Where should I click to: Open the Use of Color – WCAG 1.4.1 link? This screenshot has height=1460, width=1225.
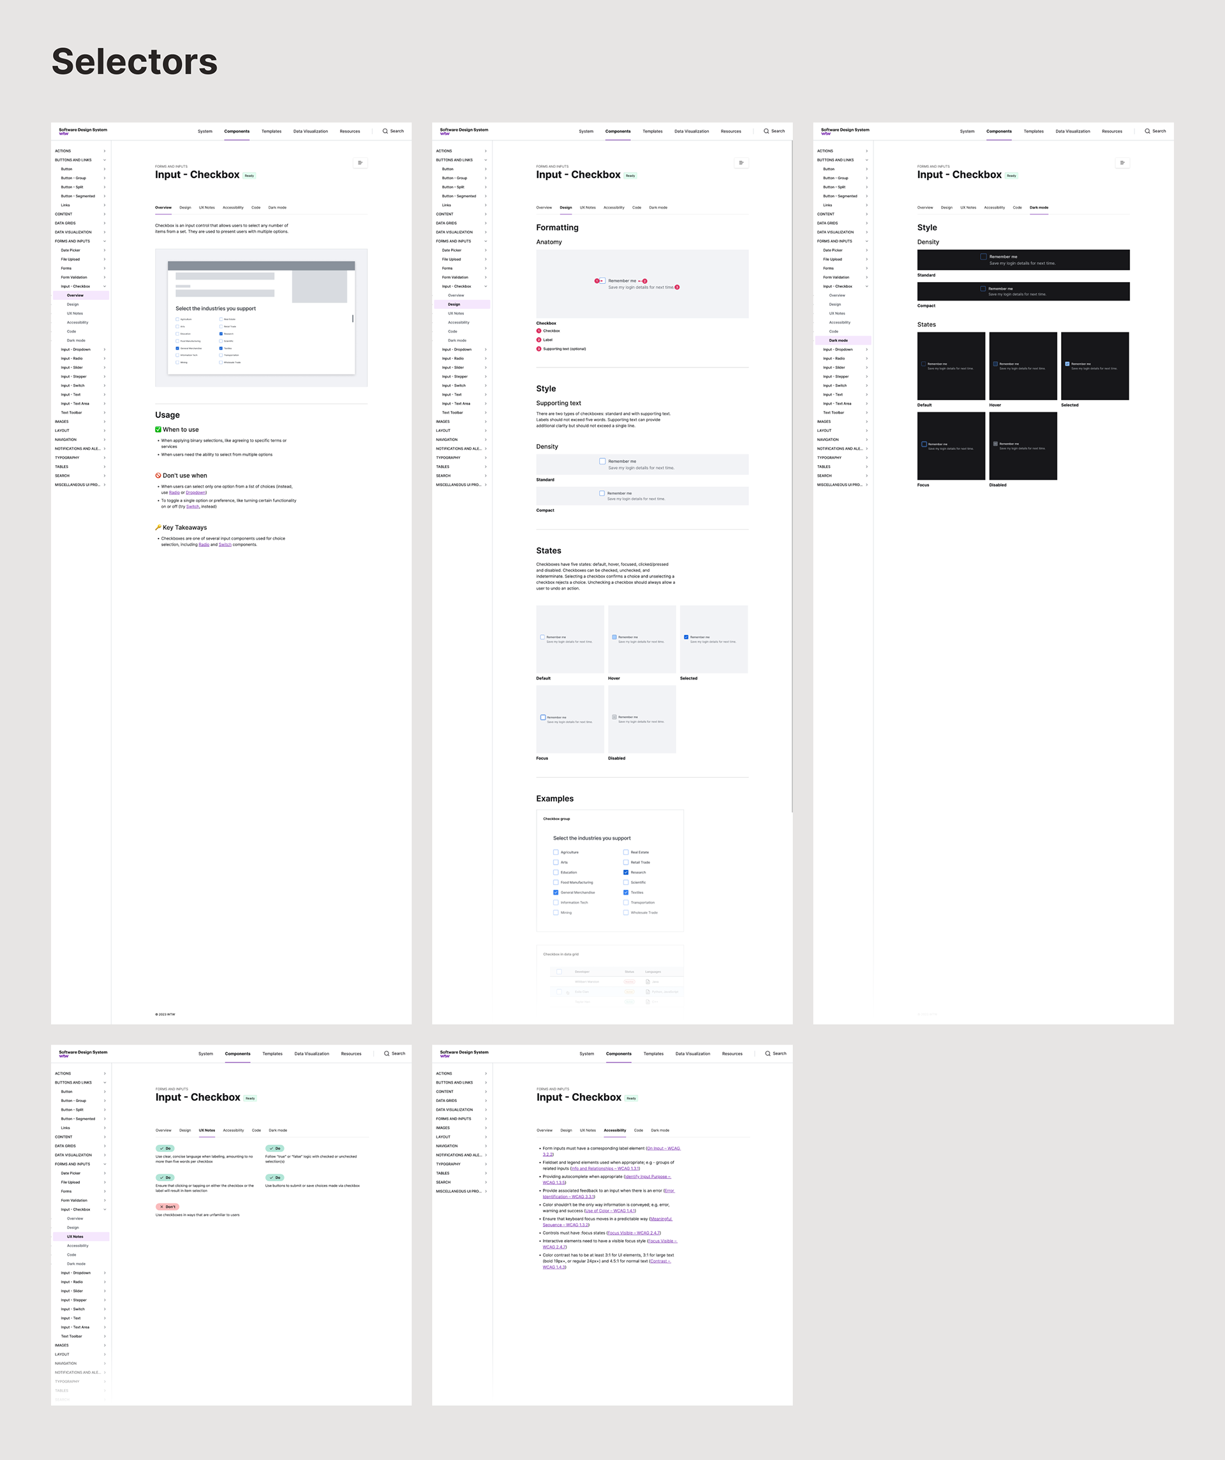pyautogui.click(x=610, y=1210)
